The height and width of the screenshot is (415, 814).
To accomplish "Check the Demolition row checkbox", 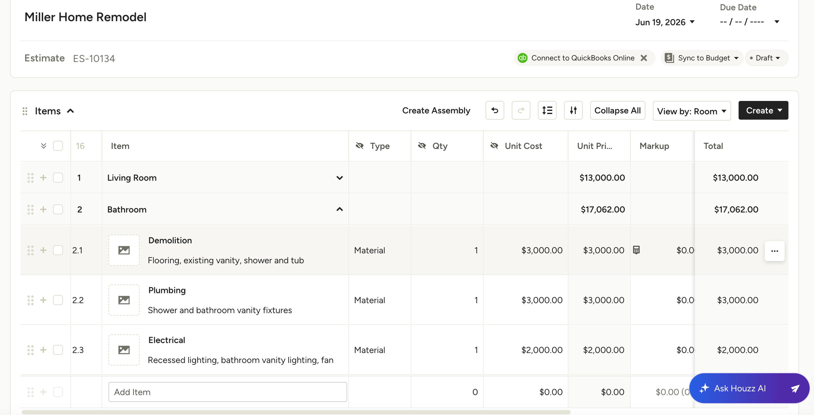I will click(x=58, y=250).
